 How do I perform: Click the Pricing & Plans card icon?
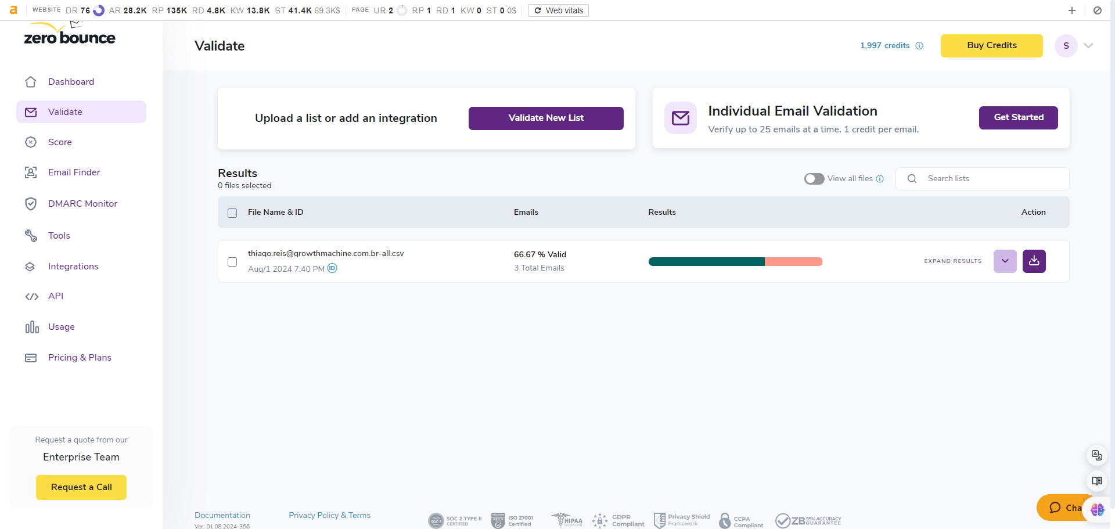[x=31, y=358]
